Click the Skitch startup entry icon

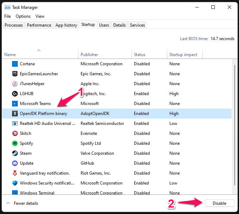15,133
